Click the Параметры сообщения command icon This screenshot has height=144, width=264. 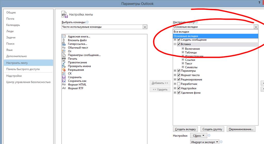pyautogui.click(x=64, y=55)
